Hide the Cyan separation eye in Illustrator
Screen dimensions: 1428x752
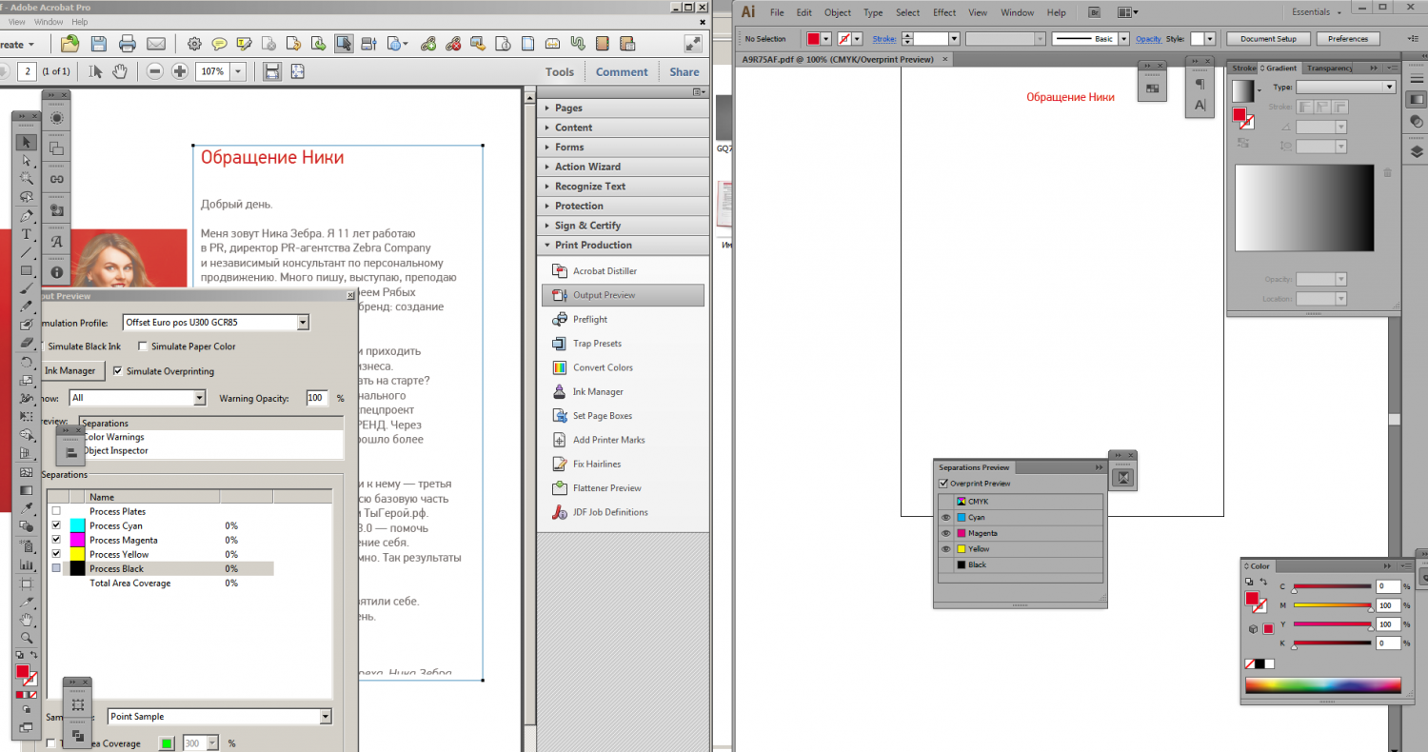click(946, 518)
